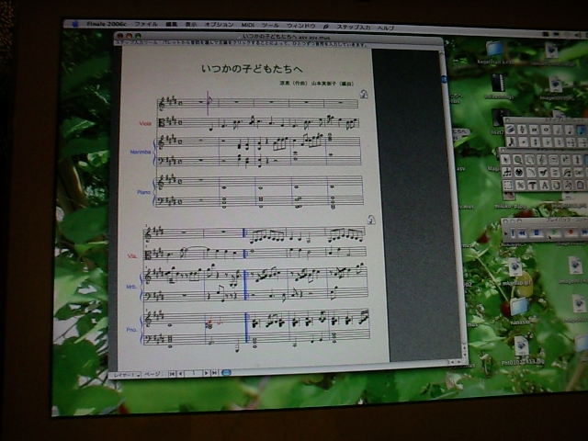Click the horizontal scroll arrows at window bottom-right
The width and height of the screenshot is (588, 441).
456,362
